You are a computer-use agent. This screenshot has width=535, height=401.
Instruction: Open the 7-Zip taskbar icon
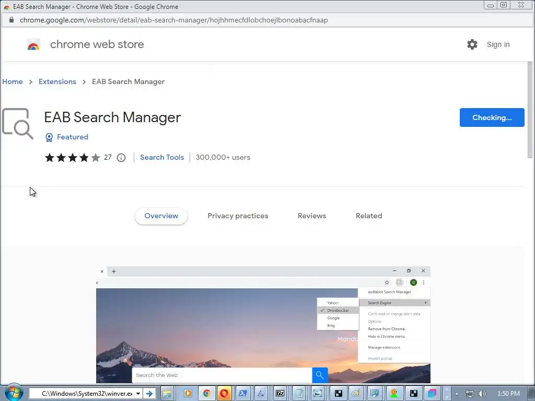point(280,394)
